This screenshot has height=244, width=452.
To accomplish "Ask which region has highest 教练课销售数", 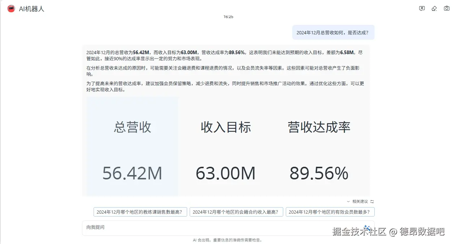I will tap(140, 212).
